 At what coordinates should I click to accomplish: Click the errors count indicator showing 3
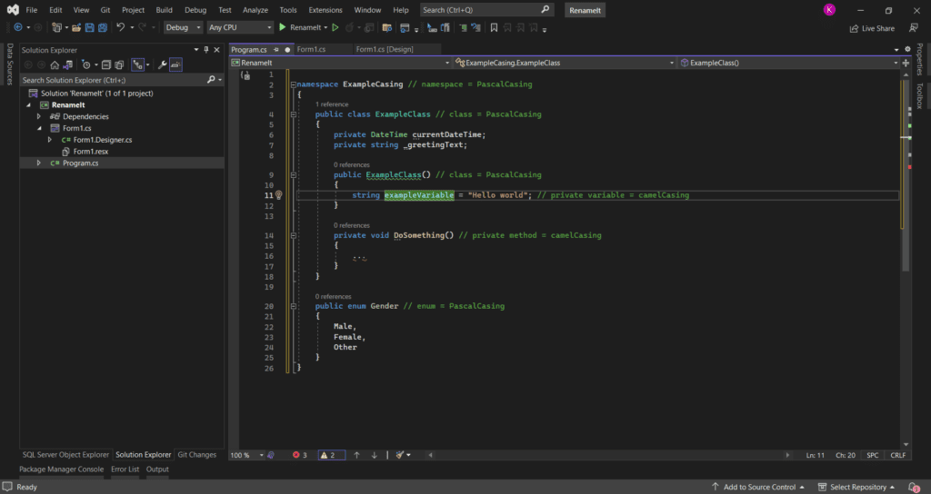[300, 455]
